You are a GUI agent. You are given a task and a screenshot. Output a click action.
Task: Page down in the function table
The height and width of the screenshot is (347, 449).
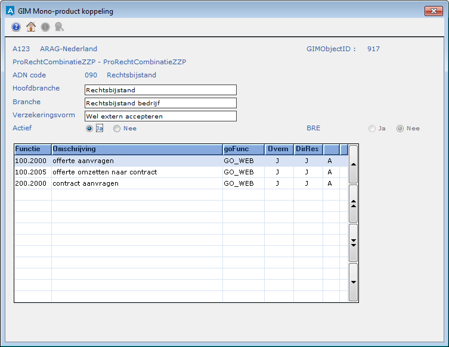(x=353, y=242)
